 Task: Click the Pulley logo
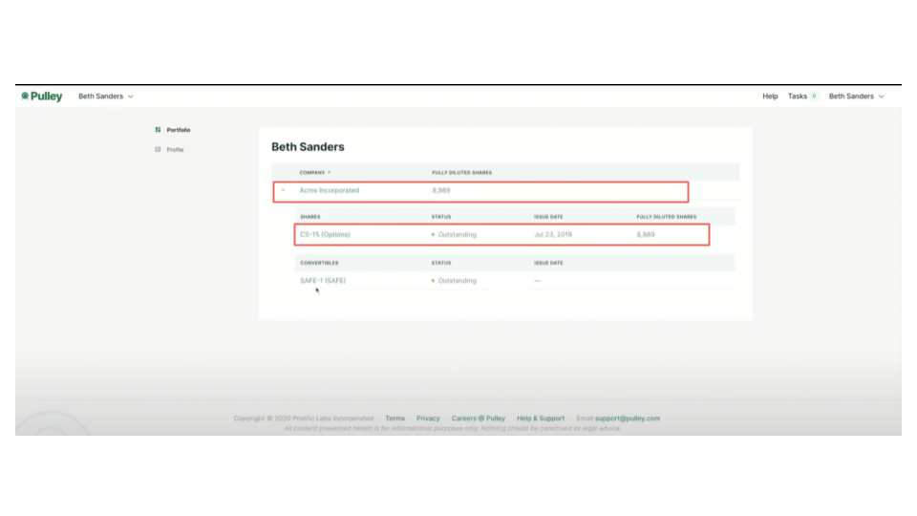click(41, 97)
